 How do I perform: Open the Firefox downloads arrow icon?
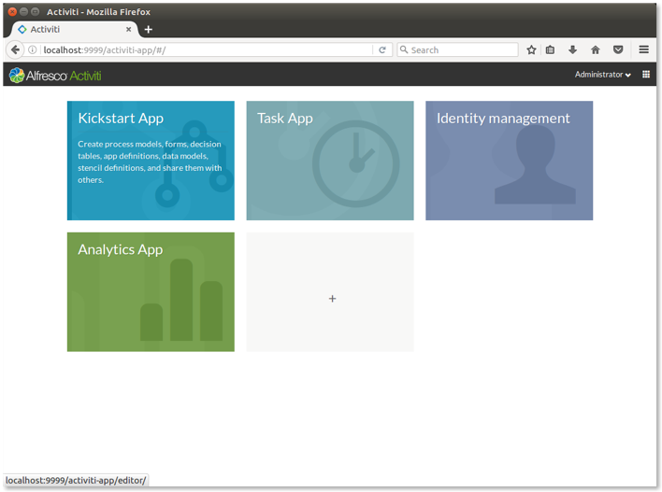[x=573, y=49]
